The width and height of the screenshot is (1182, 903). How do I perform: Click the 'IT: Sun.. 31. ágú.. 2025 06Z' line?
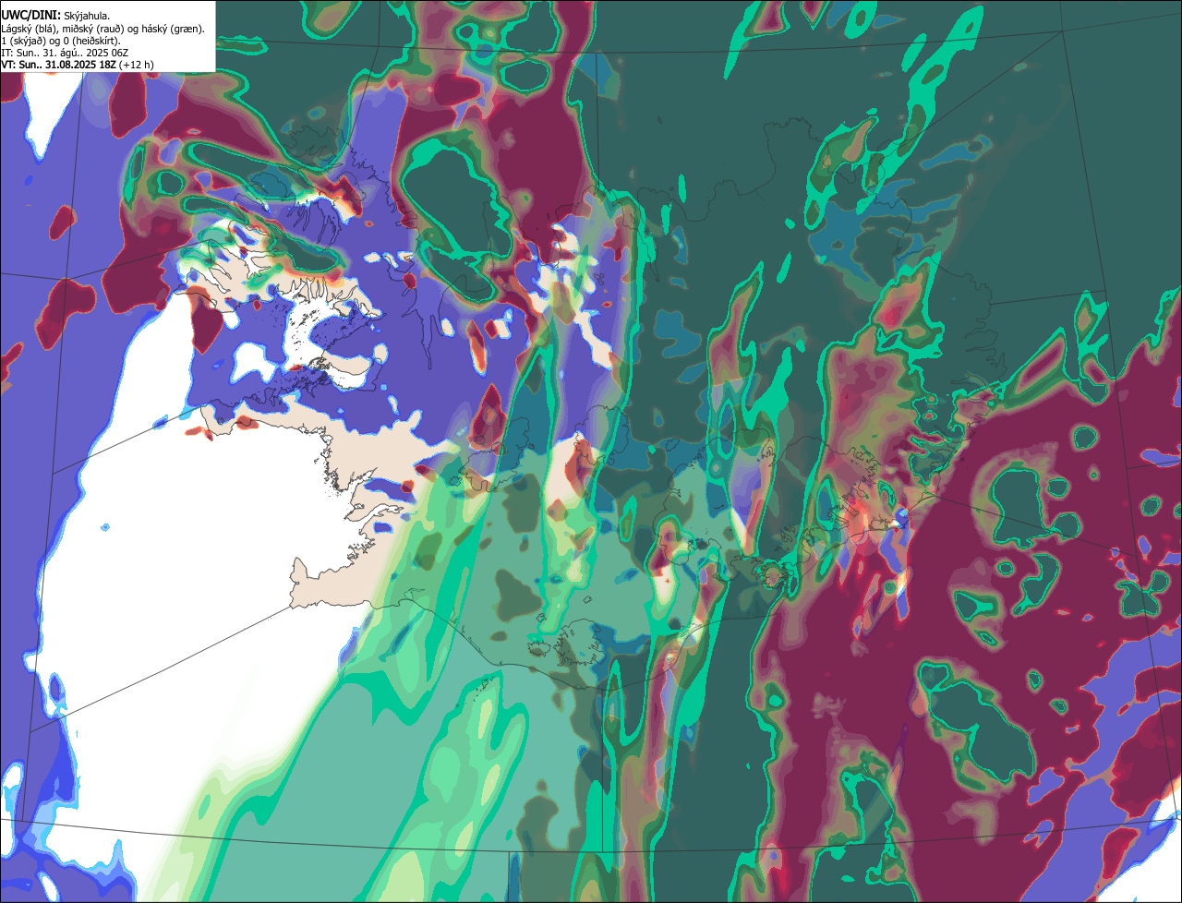click(66, 52)
